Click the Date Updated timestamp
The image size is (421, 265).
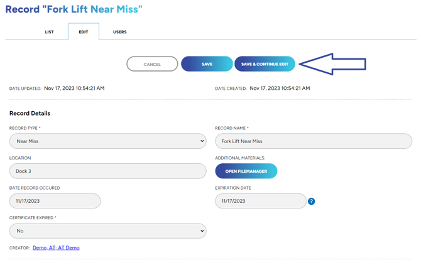point(74,89)
